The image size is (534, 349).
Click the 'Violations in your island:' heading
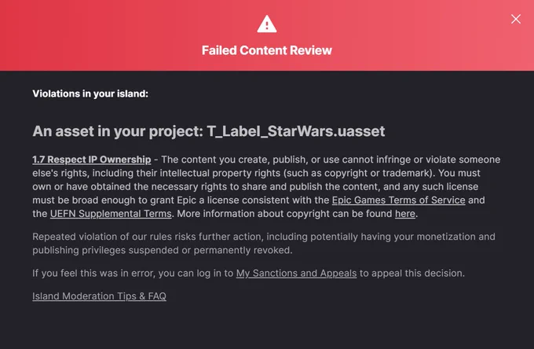point(90,94)
